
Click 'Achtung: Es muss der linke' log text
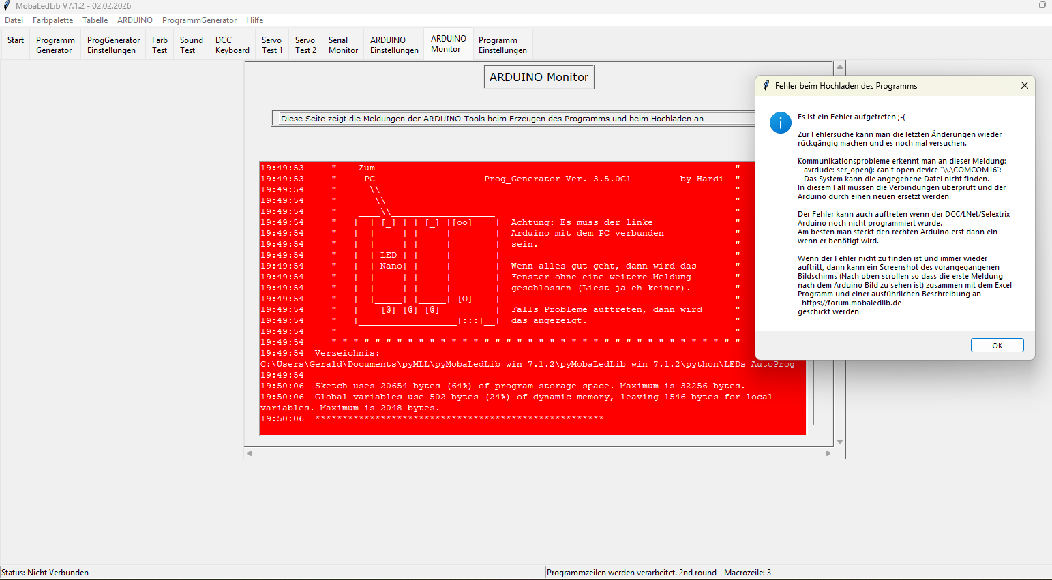[582, 222]
